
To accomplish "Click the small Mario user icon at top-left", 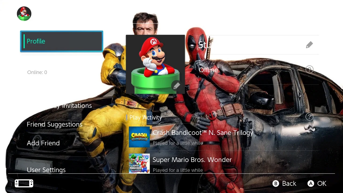I will point(24,13).
